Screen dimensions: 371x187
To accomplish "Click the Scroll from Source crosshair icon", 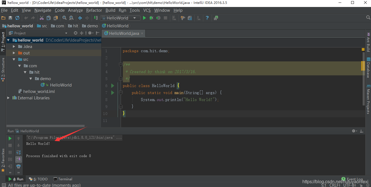I will click(76, 33).
